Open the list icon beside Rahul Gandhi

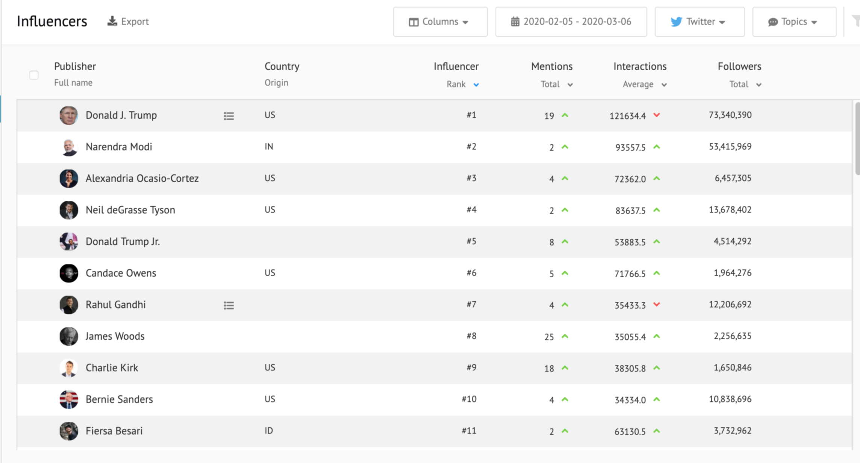coord(229,306)
